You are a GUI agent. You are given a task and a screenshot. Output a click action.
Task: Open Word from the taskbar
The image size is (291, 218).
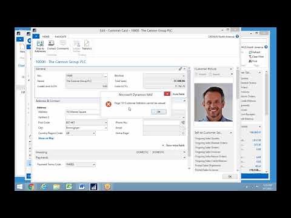82,187
